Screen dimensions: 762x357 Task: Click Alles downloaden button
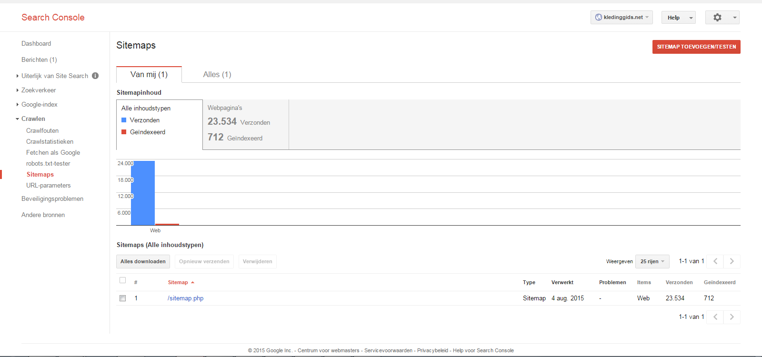click(143, 261)
